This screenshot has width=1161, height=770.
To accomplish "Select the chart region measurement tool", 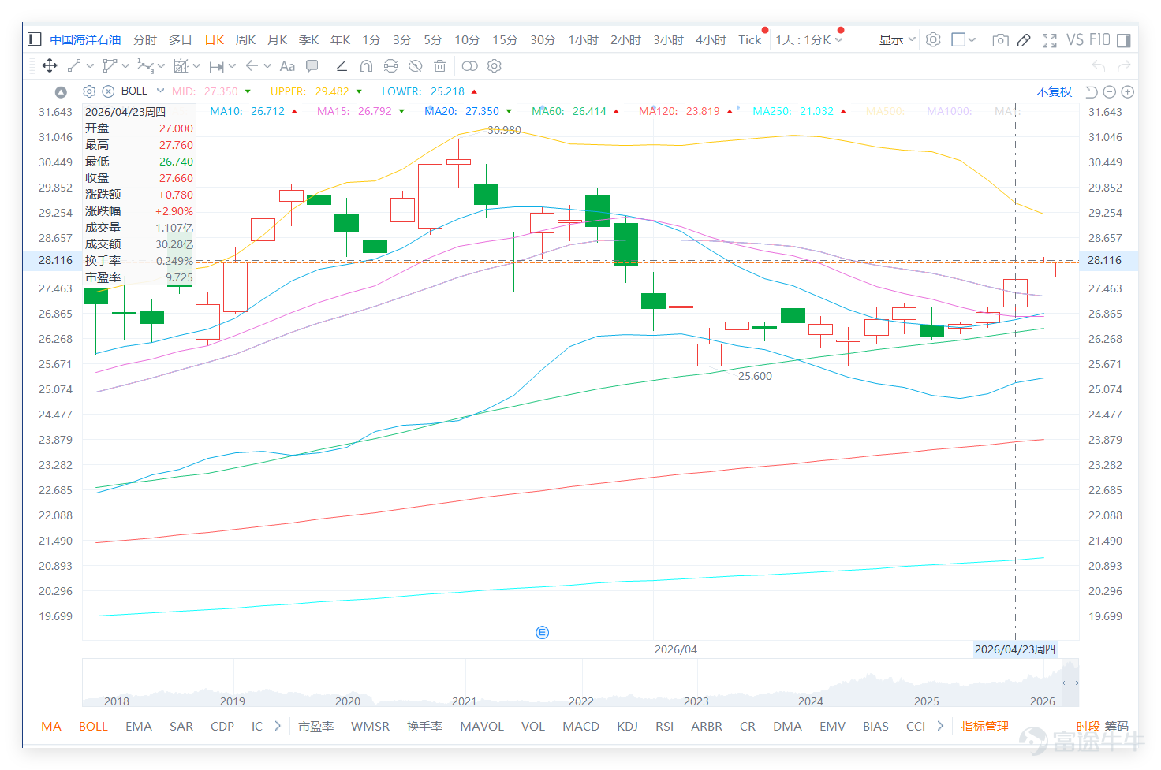I will (181, 66).
